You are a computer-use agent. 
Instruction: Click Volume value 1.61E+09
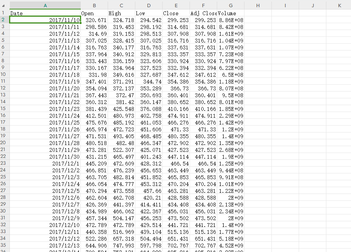coord(231,34)
